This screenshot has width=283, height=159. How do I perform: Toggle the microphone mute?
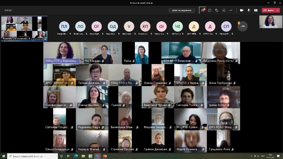(249, 10)
